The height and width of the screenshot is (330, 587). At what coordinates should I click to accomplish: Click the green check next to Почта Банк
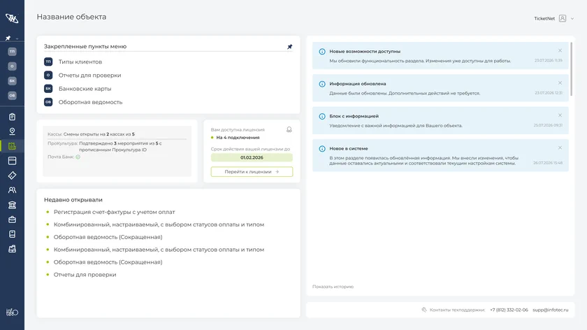click(x=78, y=157)
